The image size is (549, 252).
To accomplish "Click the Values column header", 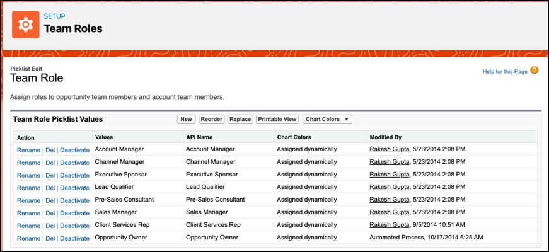I will tap(104, 137).
